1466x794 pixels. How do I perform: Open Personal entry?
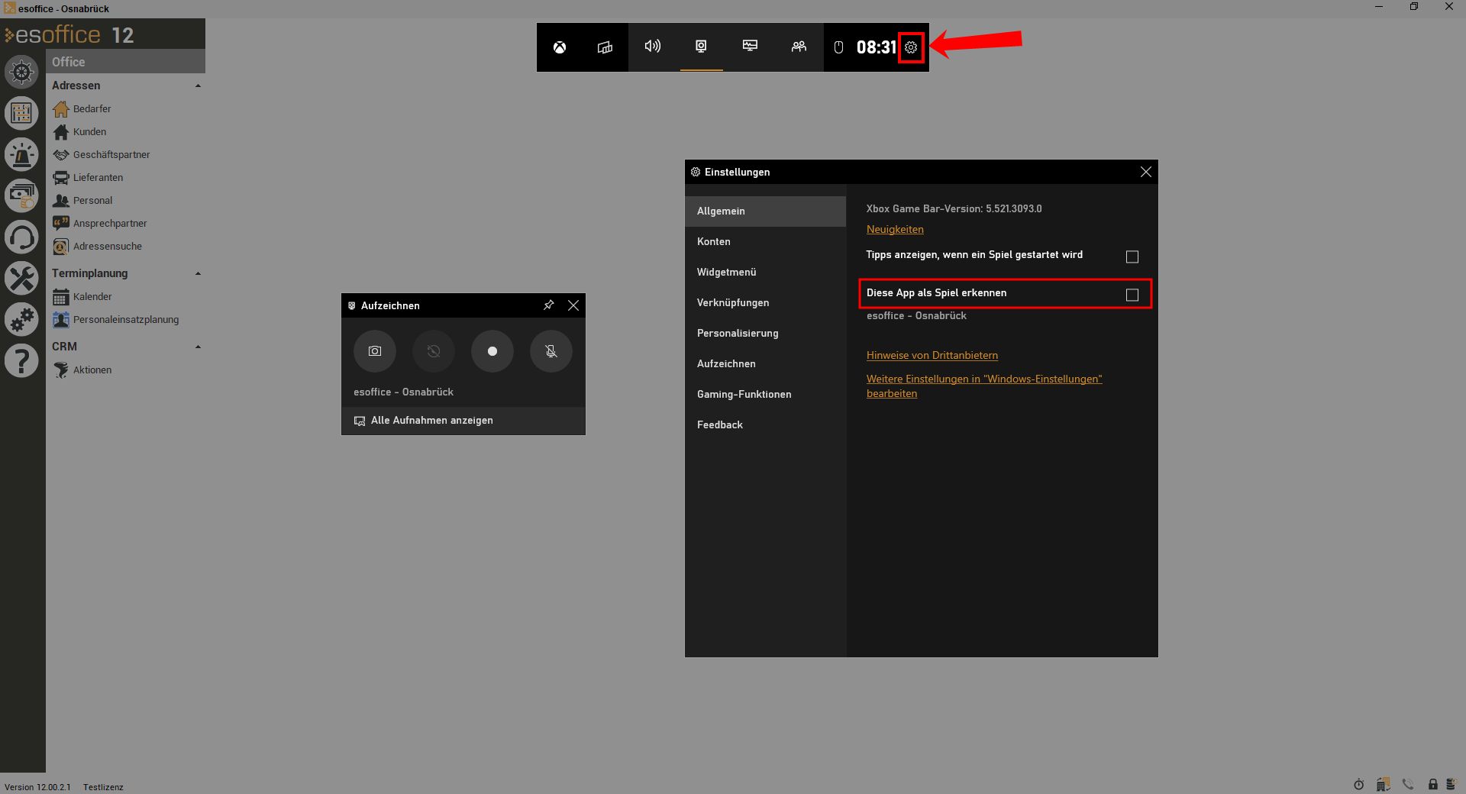(x=92, y=200)
